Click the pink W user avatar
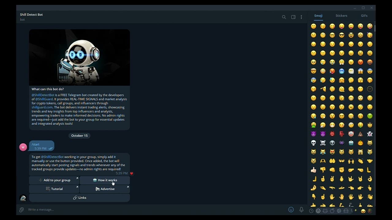The image size is (392, 220). pyautogui.click(x=23, y=147)
